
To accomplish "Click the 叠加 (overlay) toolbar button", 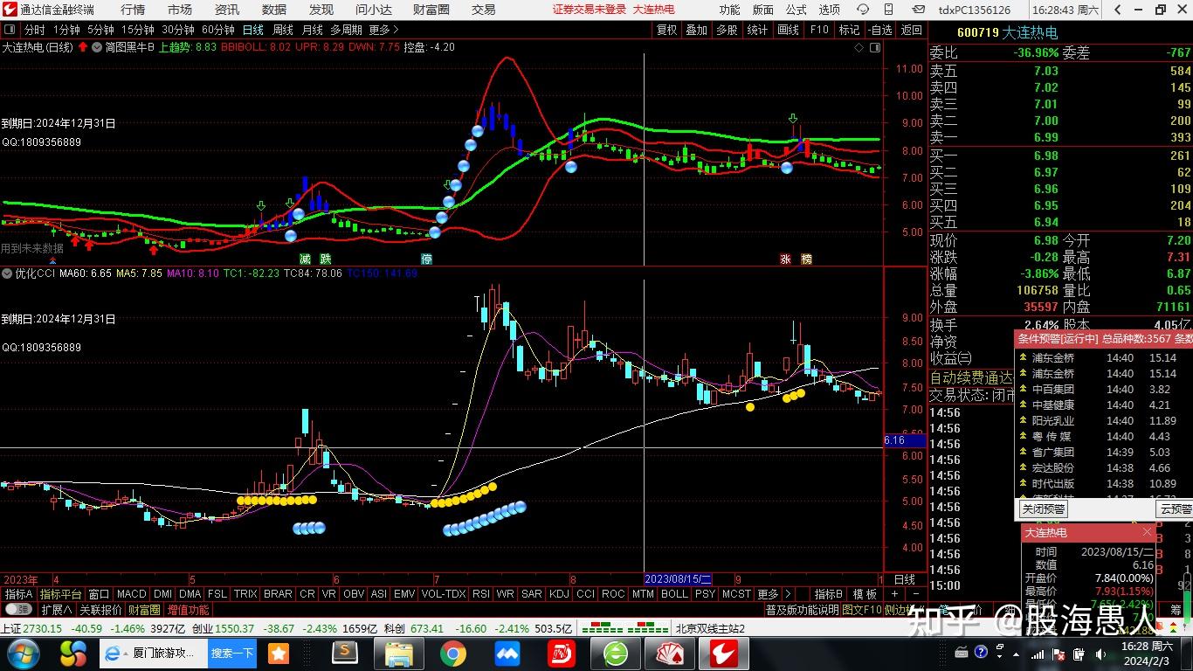I will (696, 30).
